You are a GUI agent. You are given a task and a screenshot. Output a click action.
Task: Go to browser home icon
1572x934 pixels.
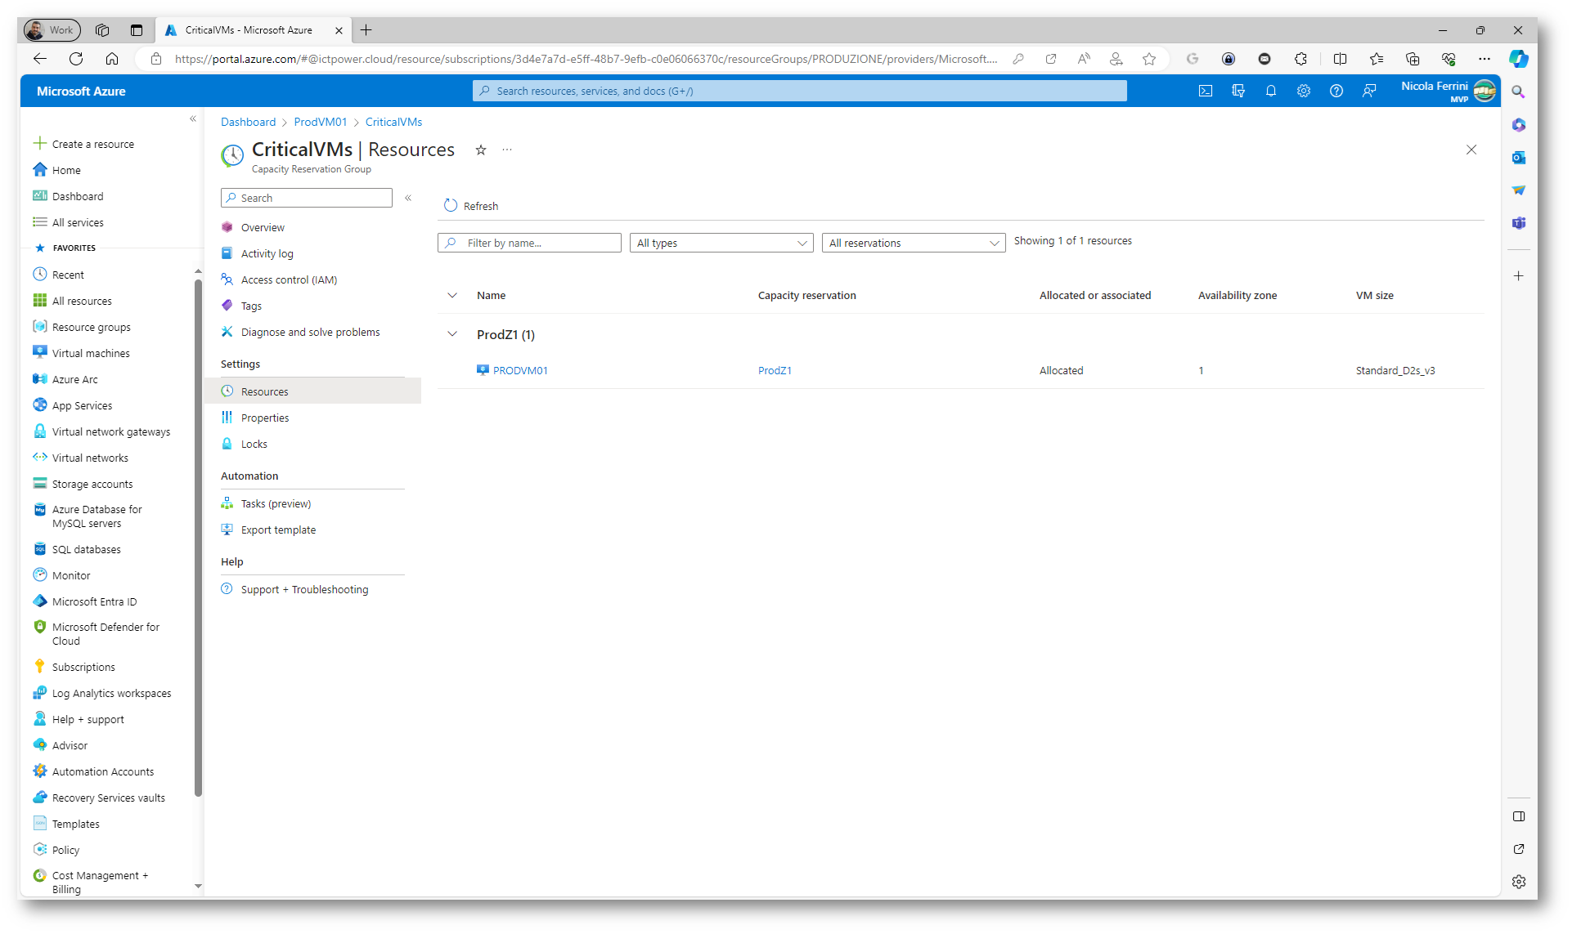coord(112,59)
